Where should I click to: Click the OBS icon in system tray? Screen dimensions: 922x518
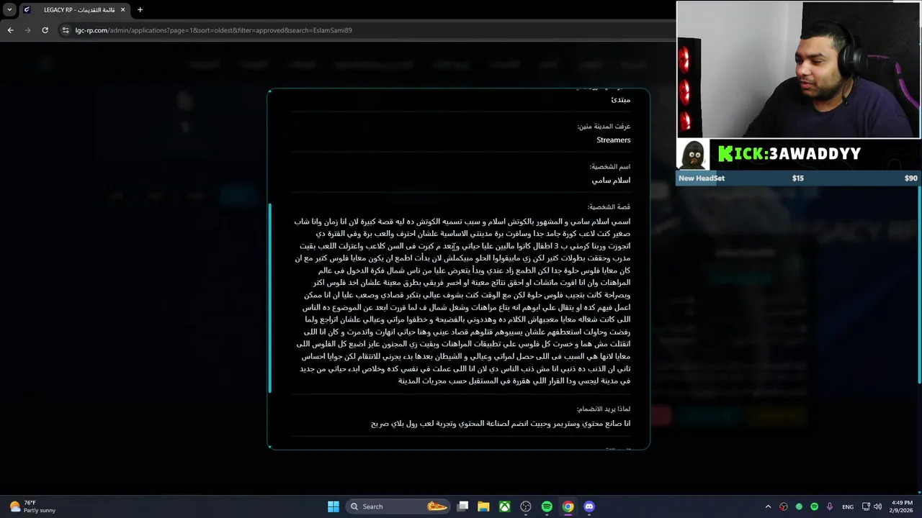click(784, 506)
